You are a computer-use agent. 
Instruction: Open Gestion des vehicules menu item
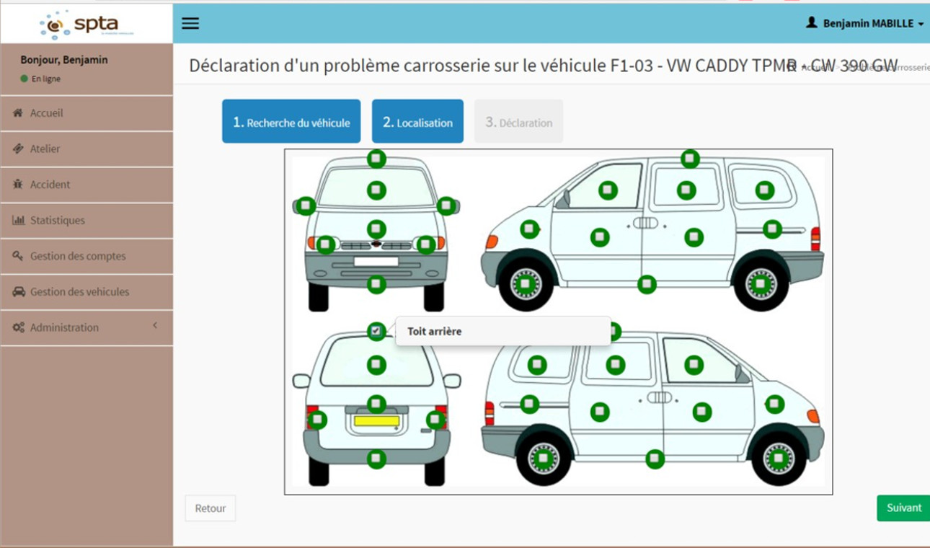coord(87,292)
